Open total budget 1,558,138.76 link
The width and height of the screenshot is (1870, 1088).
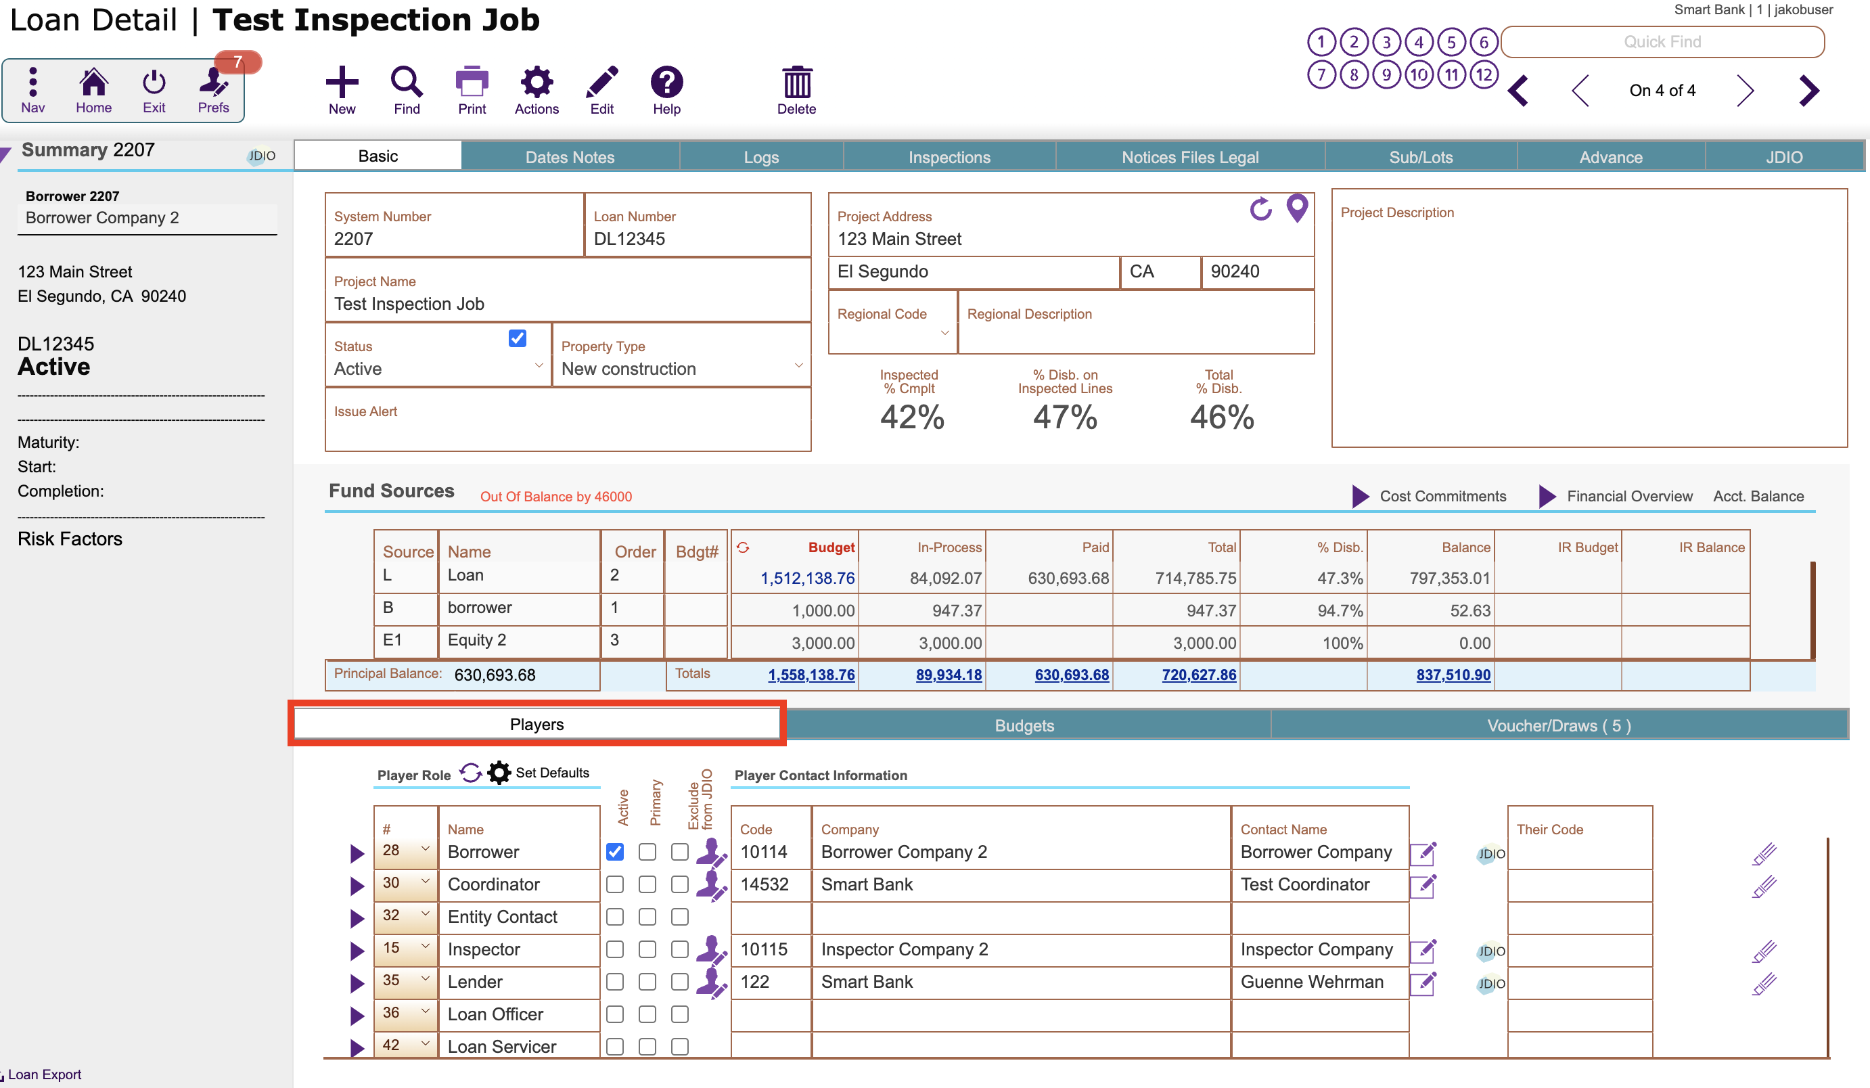(811, 675)
